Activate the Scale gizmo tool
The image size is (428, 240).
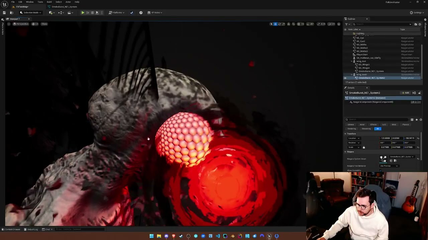[284, 24]
